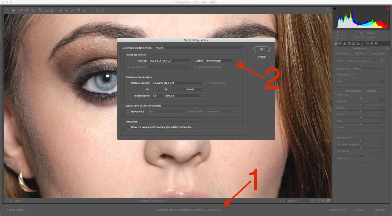Open the Lens Corrections panel
The width and height of the screenshot is (392, 216).
click(358, 44)
